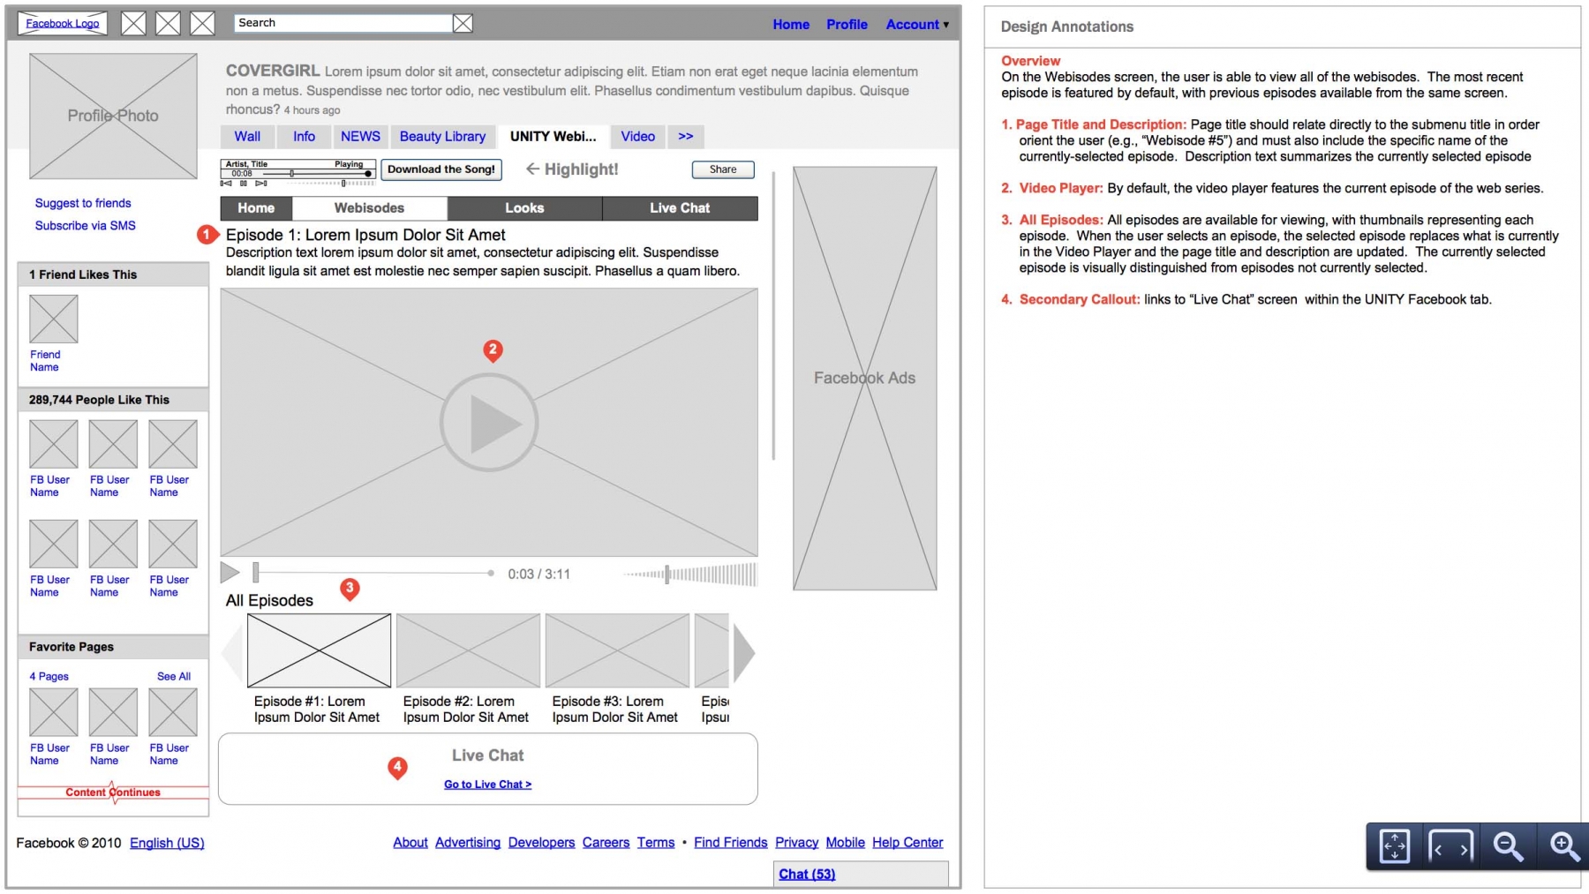Click the Share button
Viewport: 1589px width, 894px height.
click(x=723, y=169)
